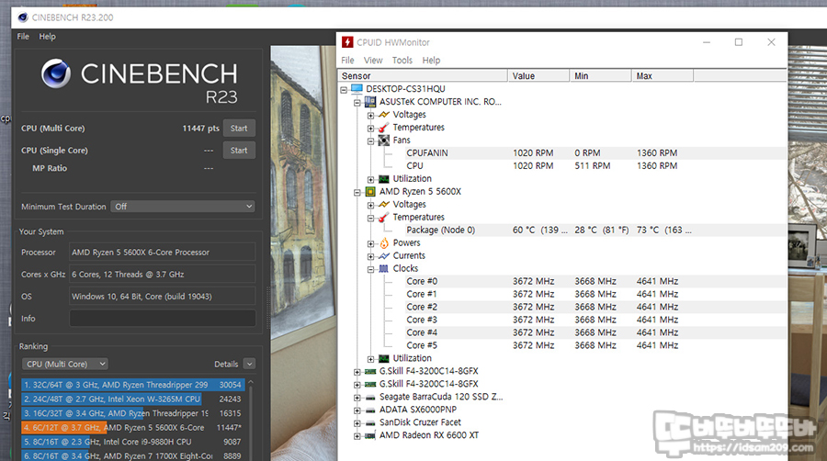The height and width of the screenshot is (461, 827).
Task: Select ranking row Intel Core i9-9880H
Action: pos(133,442)
